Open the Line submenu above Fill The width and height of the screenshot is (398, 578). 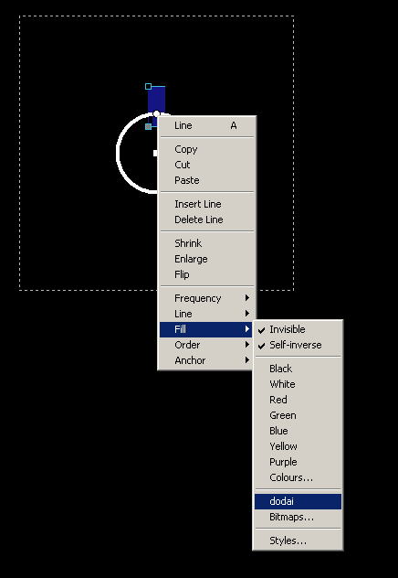click(x=206, y=314)
